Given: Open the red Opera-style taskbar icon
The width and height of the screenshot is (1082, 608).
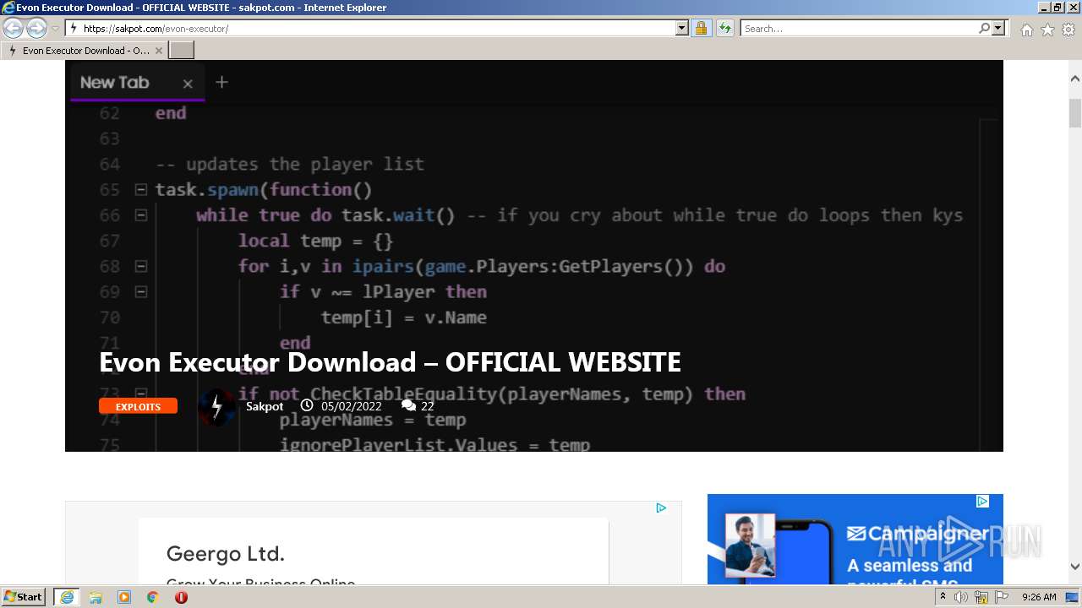Looking at the screenshot, I should (181, 597).
